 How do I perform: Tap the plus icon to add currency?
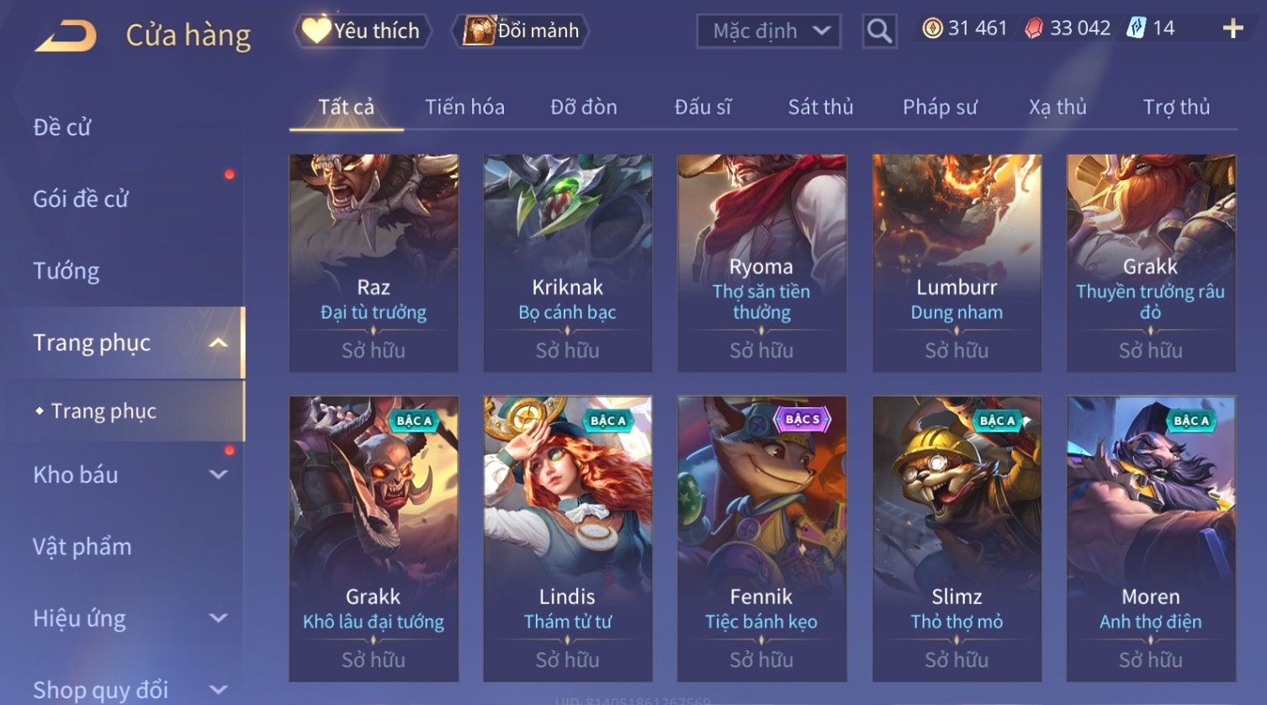tap(1233, 29)
